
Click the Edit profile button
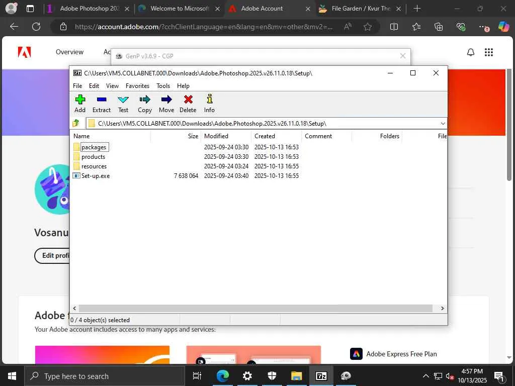pos(52,255)
